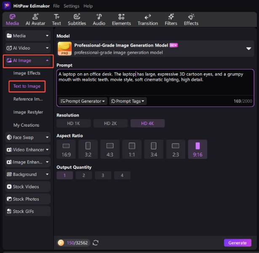This screenshot has height=253, width=259.
Task: Open the Prompt Tags dropdown
Action: tap(128, 101)
